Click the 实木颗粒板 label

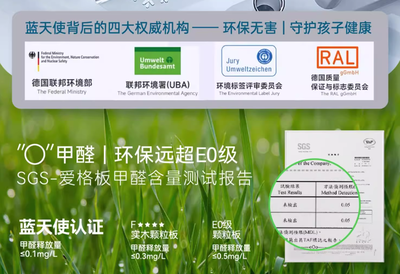pos(154,235)
